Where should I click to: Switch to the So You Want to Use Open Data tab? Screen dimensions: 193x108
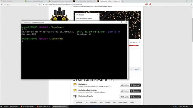coord(84,1)
